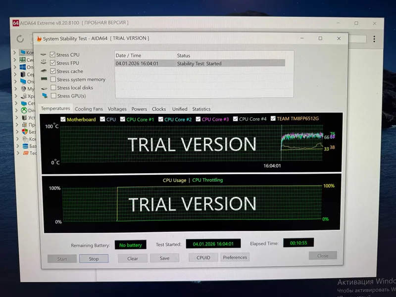This screenshot has width=396, height=297.
Task: Click the refresh arrow icon in main toolbar
Action: [20, 39]
